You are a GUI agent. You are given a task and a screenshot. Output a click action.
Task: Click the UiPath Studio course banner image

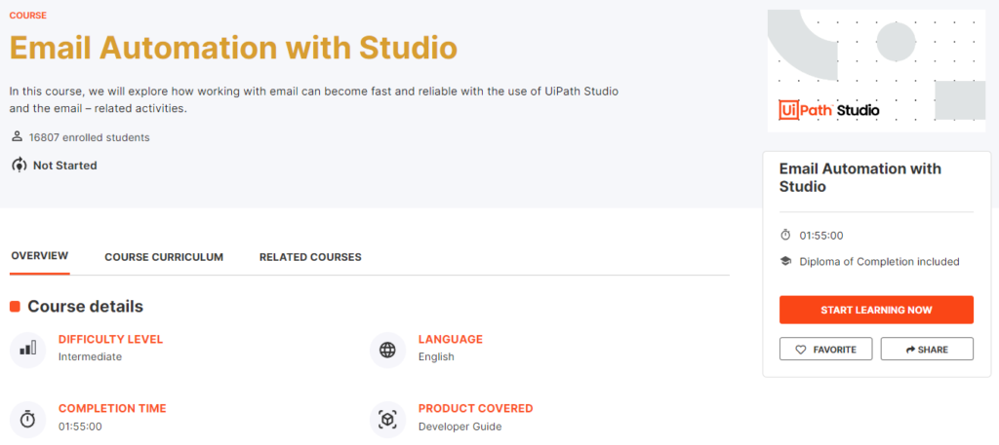(x=876, y=70)
